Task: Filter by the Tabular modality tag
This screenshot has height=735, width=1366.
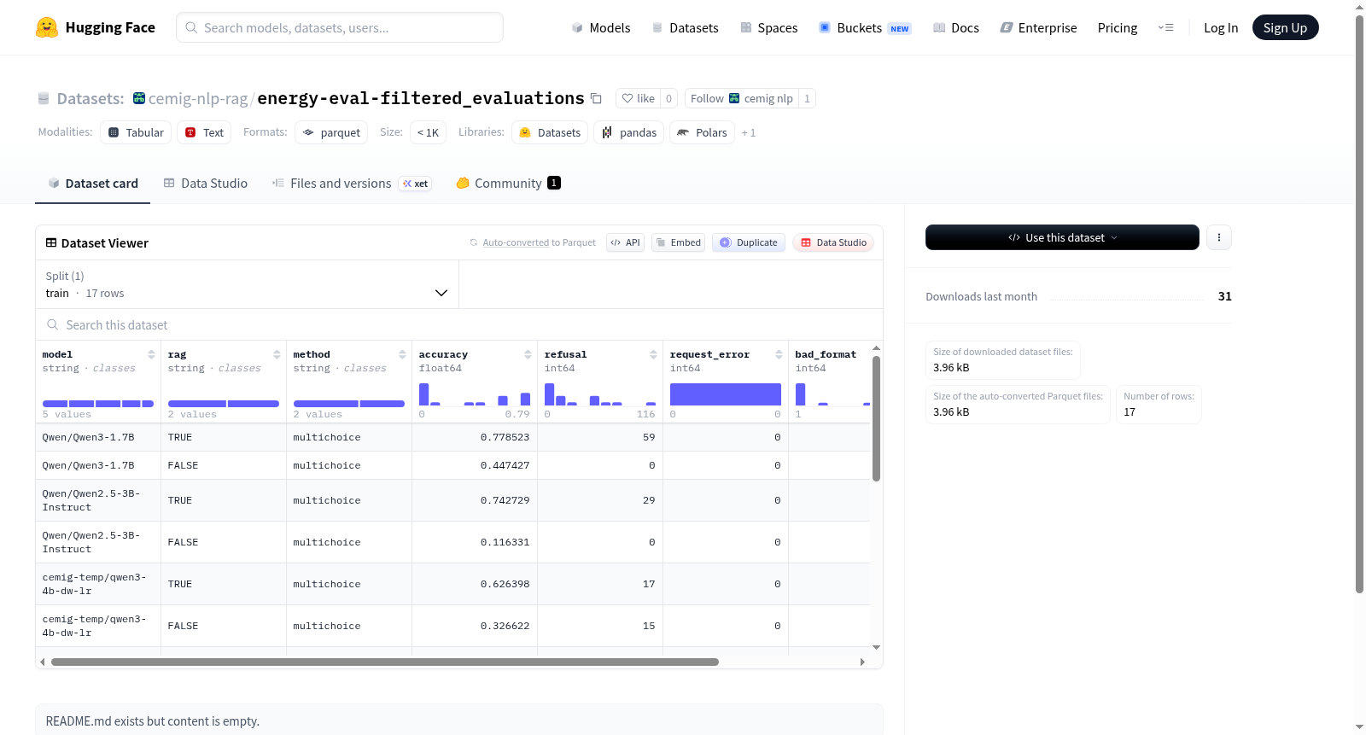Action: point(136,132)
